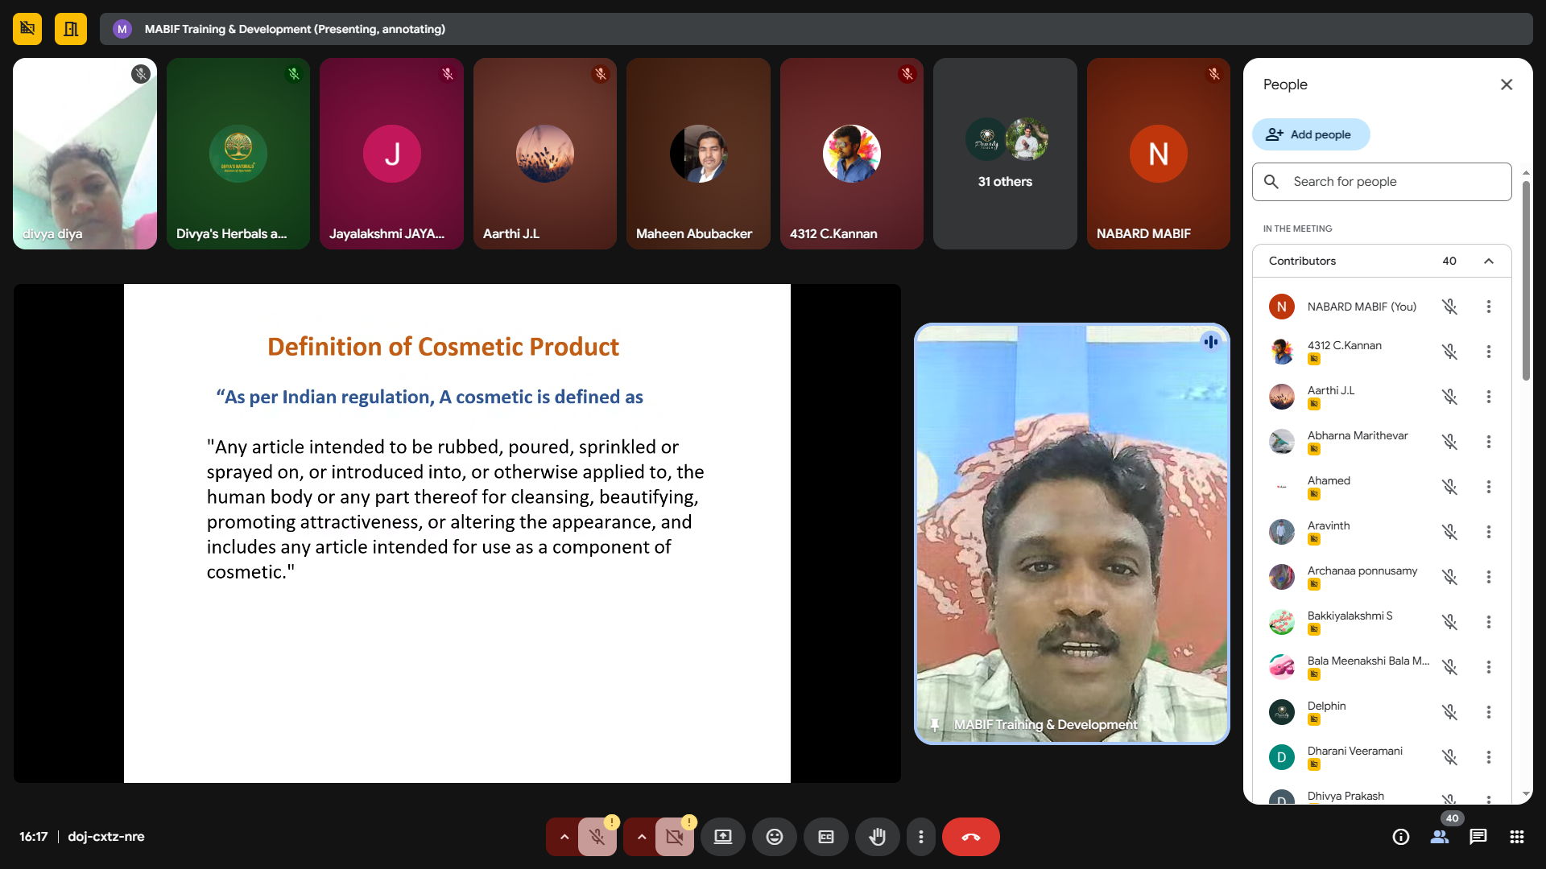Viewport: 1546px width, 869px height.
Task: Open the emoji reactions button
Action: [x=774, y=837]
